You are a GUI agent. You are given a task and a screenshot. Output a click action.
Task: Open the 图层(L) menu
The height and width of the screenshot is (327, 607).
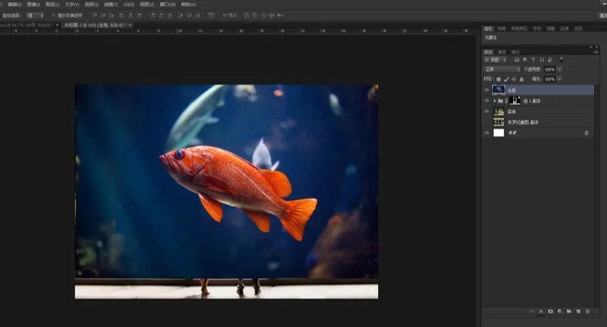tap(52, 5)
